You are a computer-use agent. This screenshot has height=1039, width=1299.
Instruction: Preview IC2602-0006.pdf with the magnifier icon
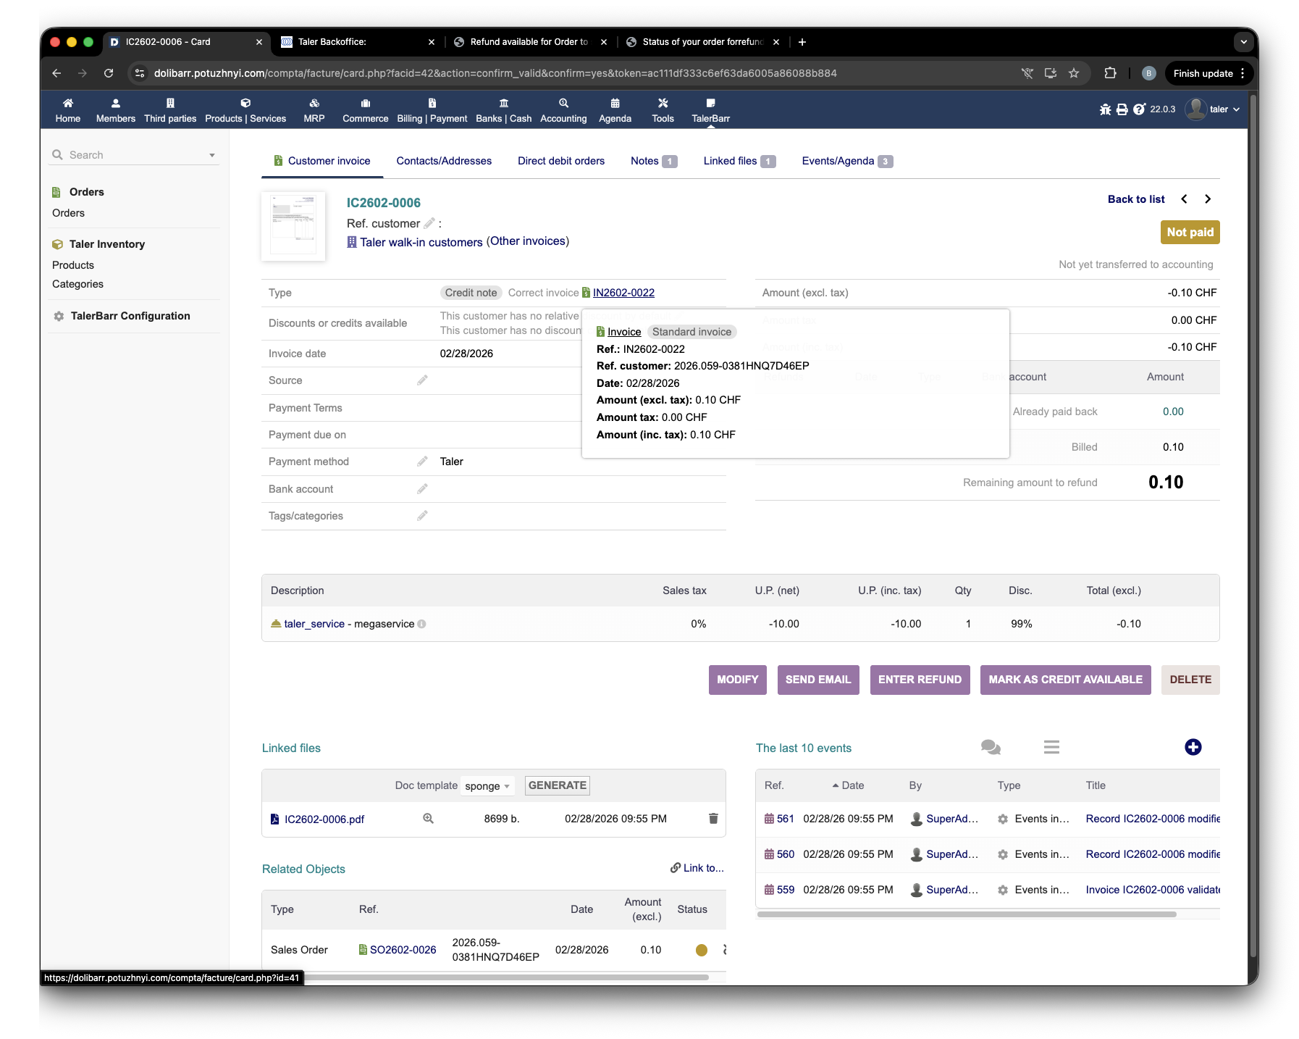click(x=428, y=819)
